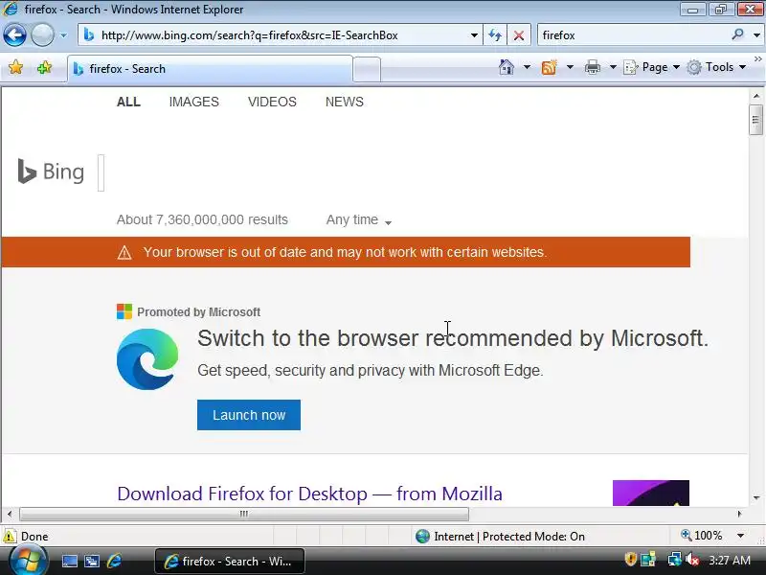
Task: Open the Tools menu
Action: click(716, 67)
